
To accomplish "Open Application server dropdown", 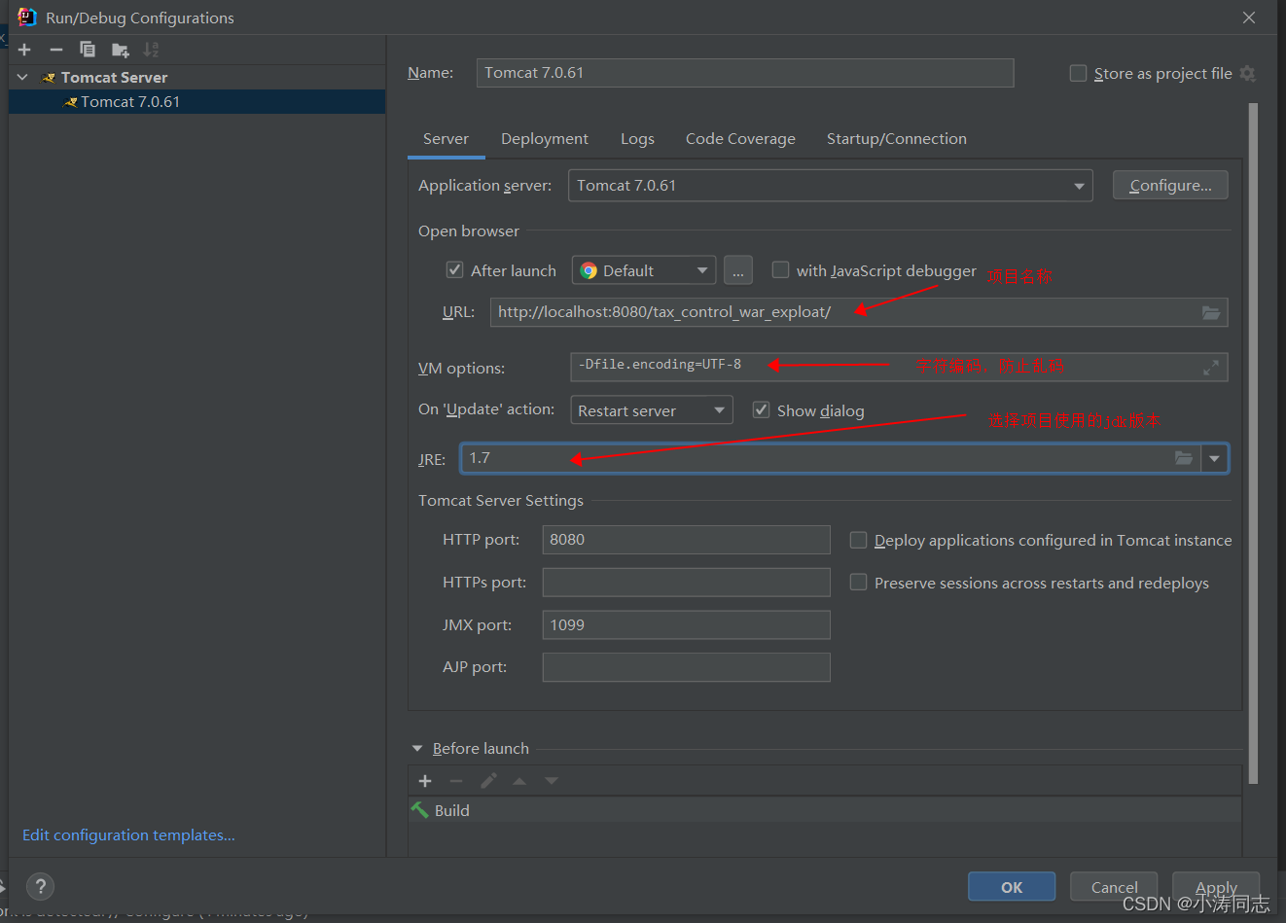I will [1079, 186].
